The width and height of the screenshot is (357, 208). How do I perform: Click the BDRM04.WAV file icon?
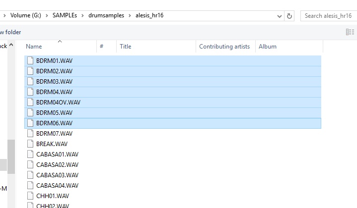[30, 92]
